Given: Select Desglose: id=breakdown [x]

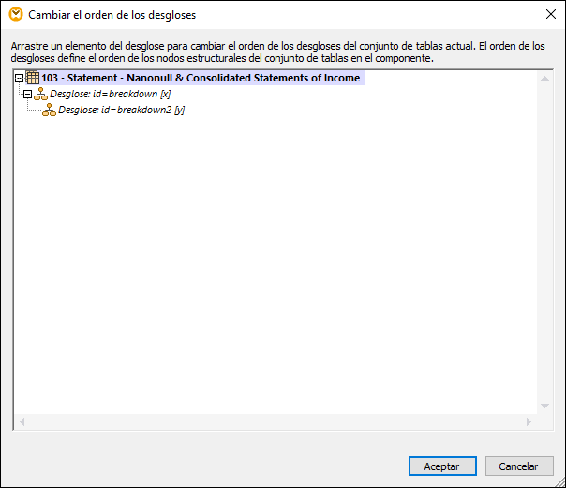Looking at the screenshot, I should (110, 95).
